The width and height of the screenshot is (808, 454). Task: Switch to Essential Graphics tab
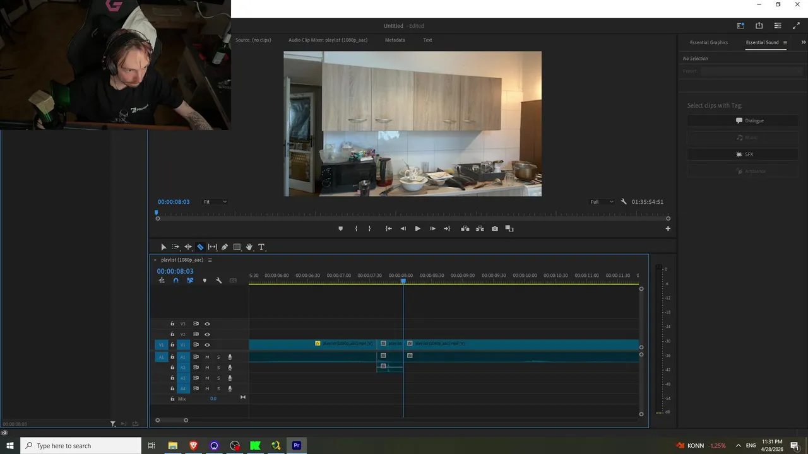[709, 43]
